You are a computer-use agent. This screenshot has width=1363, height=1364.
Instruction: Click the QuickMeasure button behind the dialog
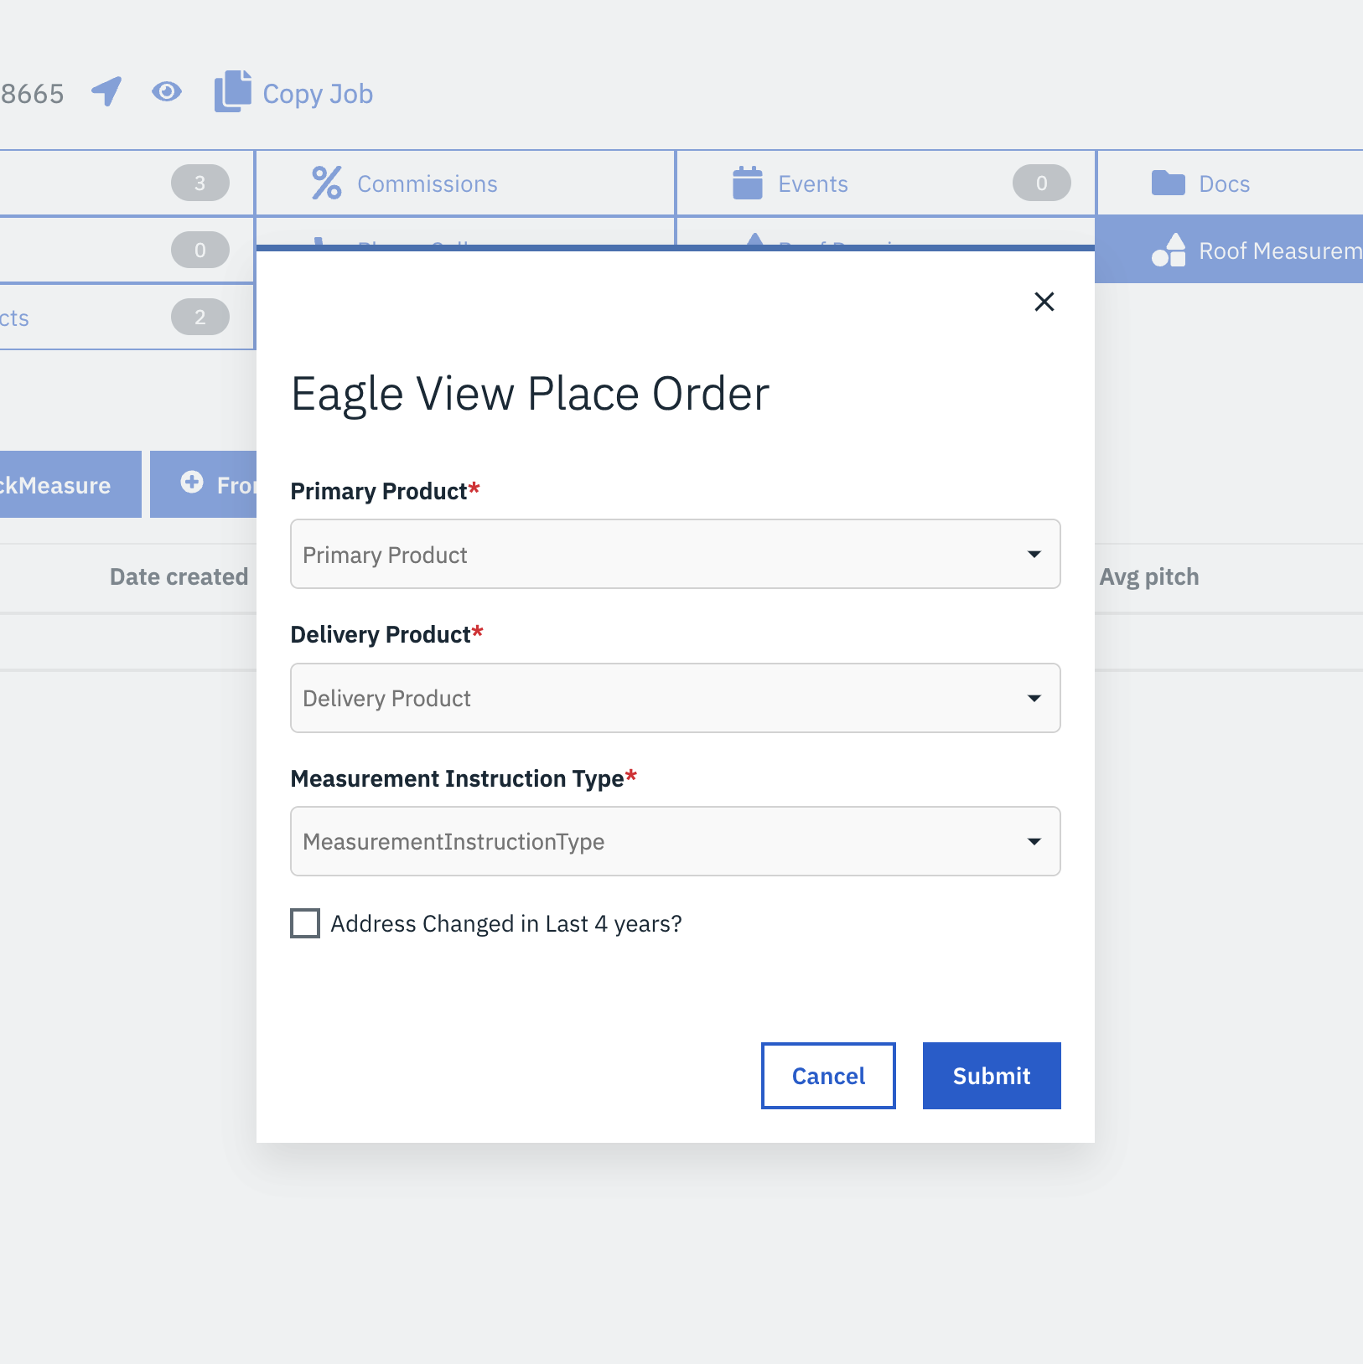[70, 484]
